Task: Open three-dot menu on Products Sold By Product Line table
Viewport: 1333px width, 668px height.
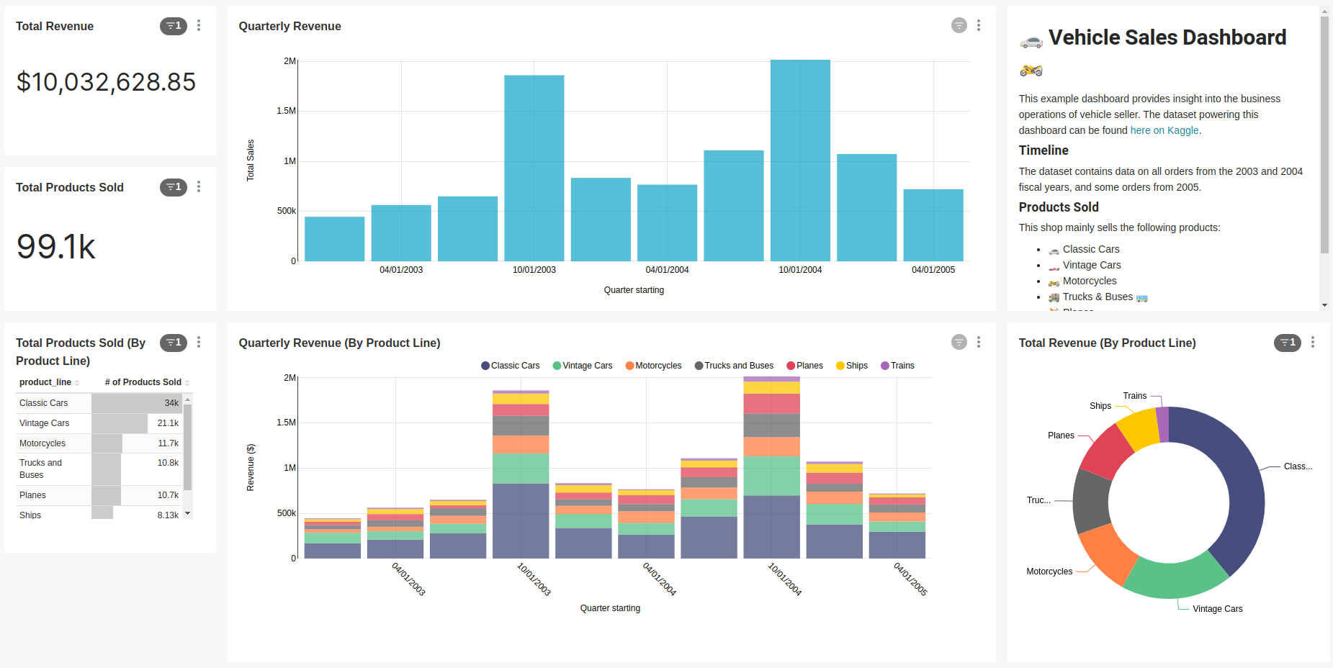Action: pyautogui.click(x=199, y=343)
